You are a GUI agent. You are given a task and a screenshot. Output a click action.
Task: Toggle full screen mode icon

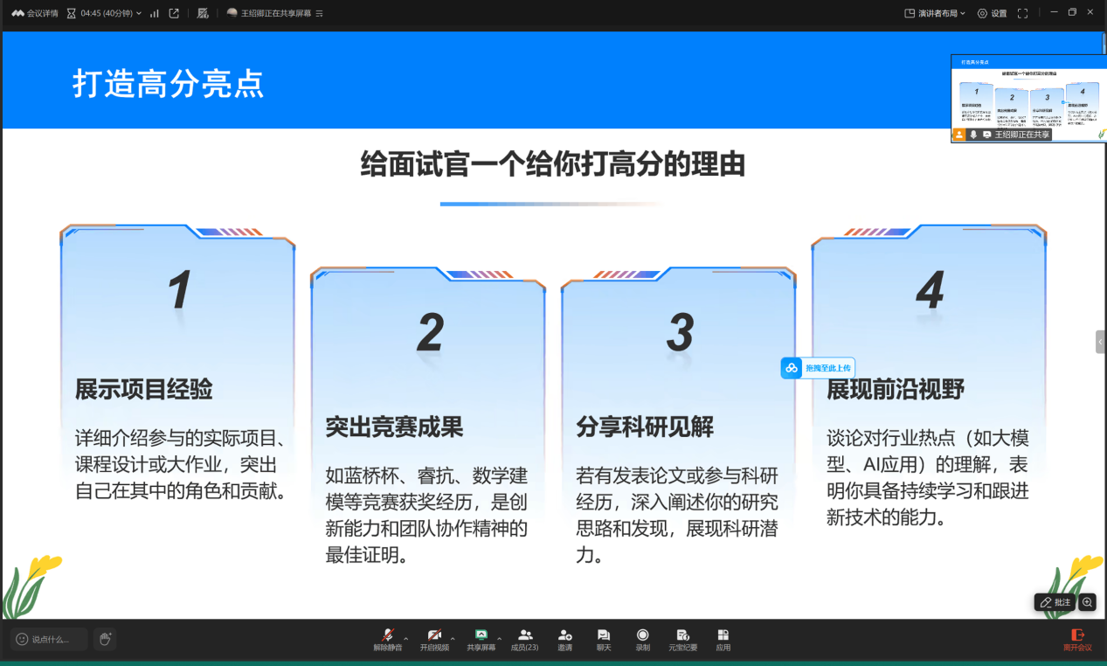[1022, 13]
